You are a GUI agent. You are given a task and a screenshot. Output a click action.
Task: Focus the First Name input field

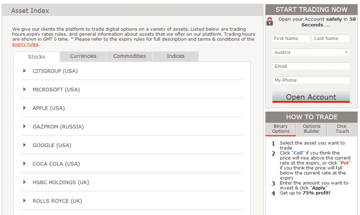tap(290, 38)
